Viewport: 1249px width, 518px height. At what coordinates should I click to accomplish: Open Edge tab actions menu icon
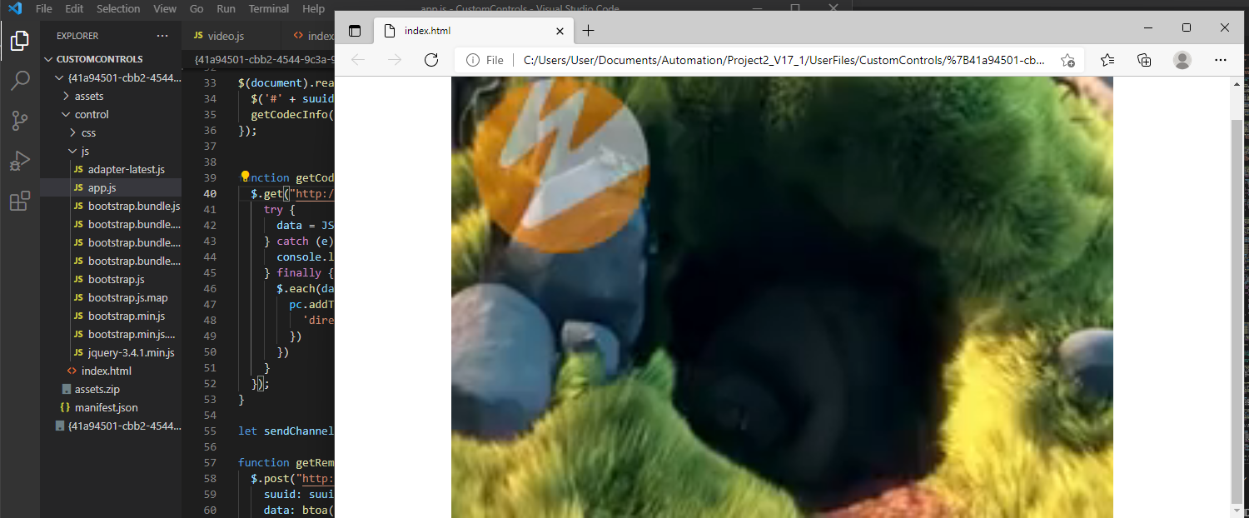click(x=355, y=31)
